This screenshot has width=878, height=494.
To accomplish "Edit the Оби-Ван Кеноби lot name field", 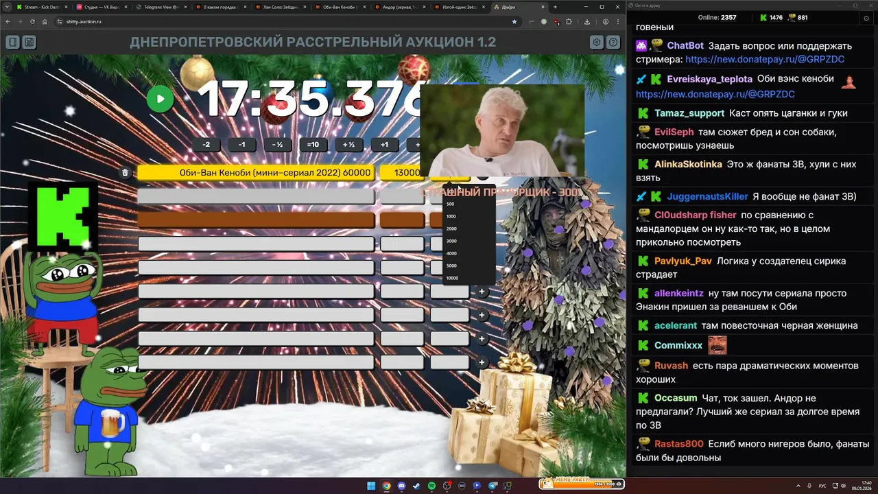I will click(256, 173).
